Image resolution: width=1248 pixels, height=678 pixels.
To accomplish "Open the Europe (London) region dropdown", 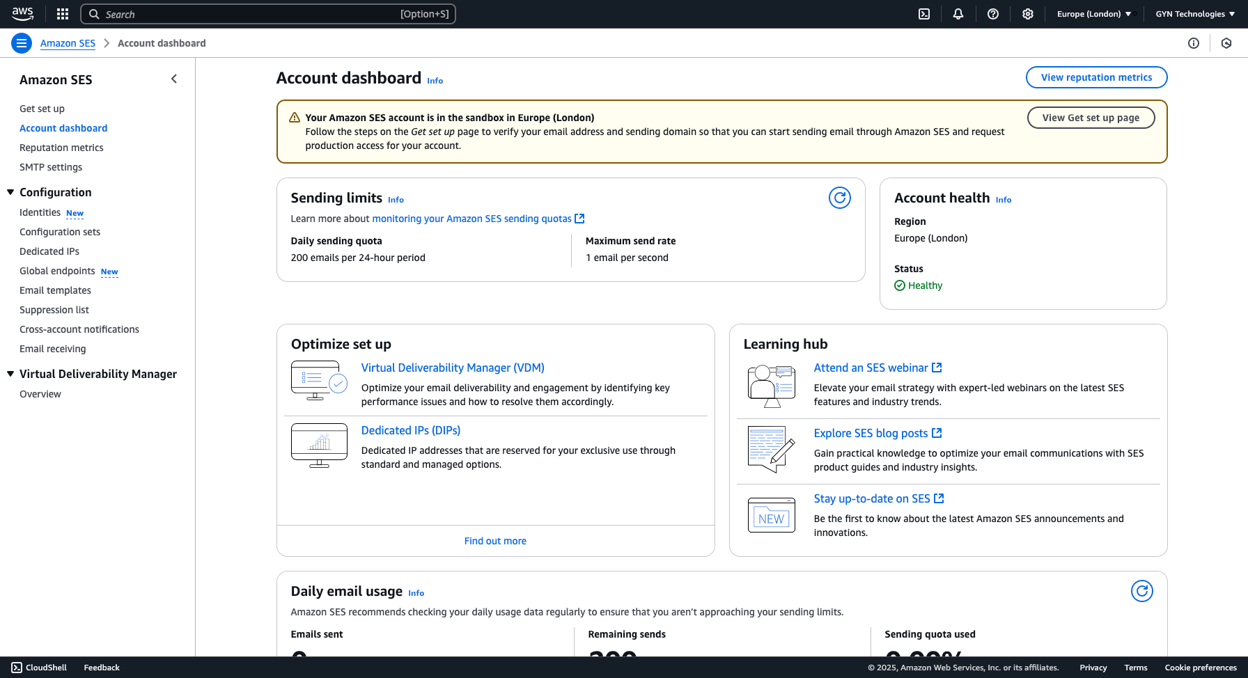I will coord(1092,14).
